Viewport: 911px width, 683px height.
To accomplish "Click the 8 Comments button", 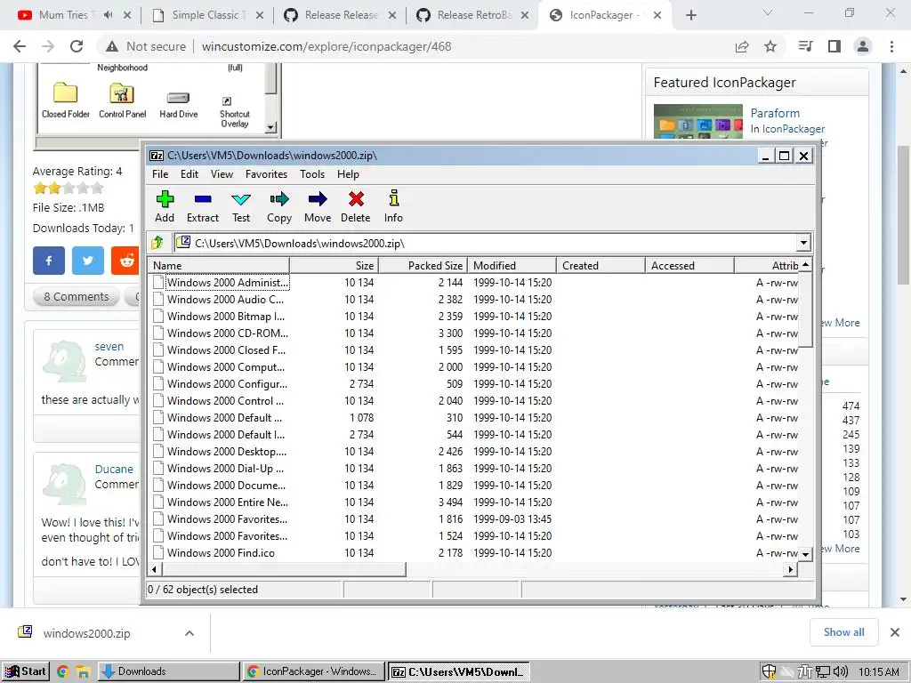I will point(77,297).
